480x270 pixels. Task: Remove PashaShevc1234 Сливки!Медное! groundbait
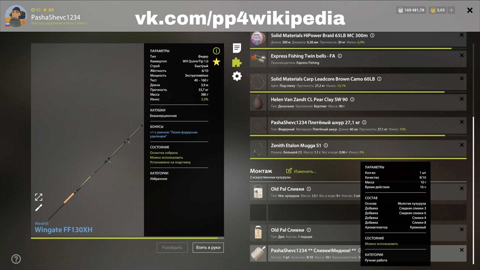tap(461, 250)
